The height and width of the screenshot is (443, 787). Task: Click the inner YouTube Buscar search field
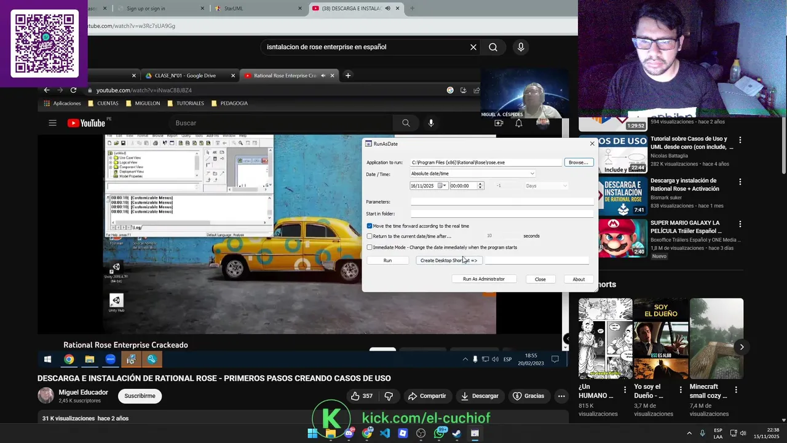pyautogui.click(x=283, y=123)
